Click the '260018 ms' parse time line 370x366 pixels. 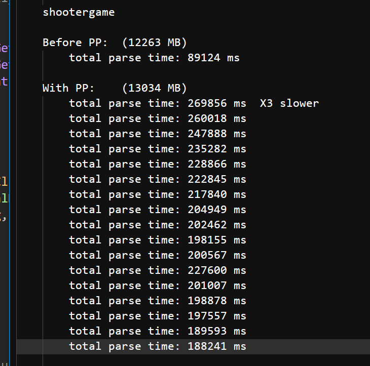pyautogui.click(x=158, y=118)
